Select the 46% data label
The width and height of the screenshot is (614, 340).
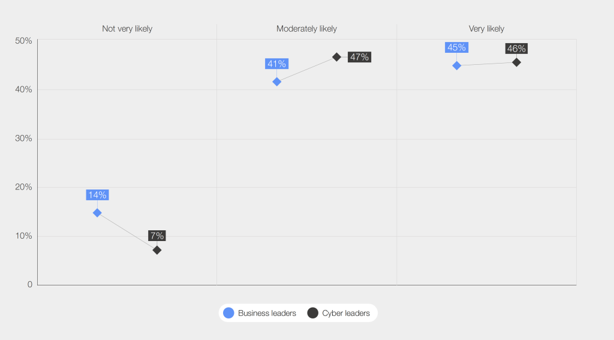[x=516, y=49]
